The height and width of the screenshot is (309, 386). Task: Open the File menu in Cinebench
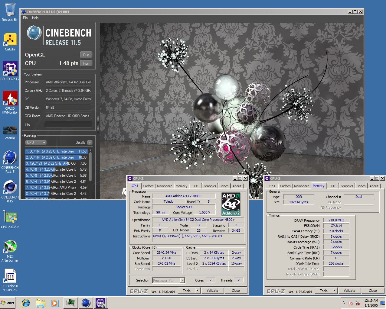click(25, 18)
